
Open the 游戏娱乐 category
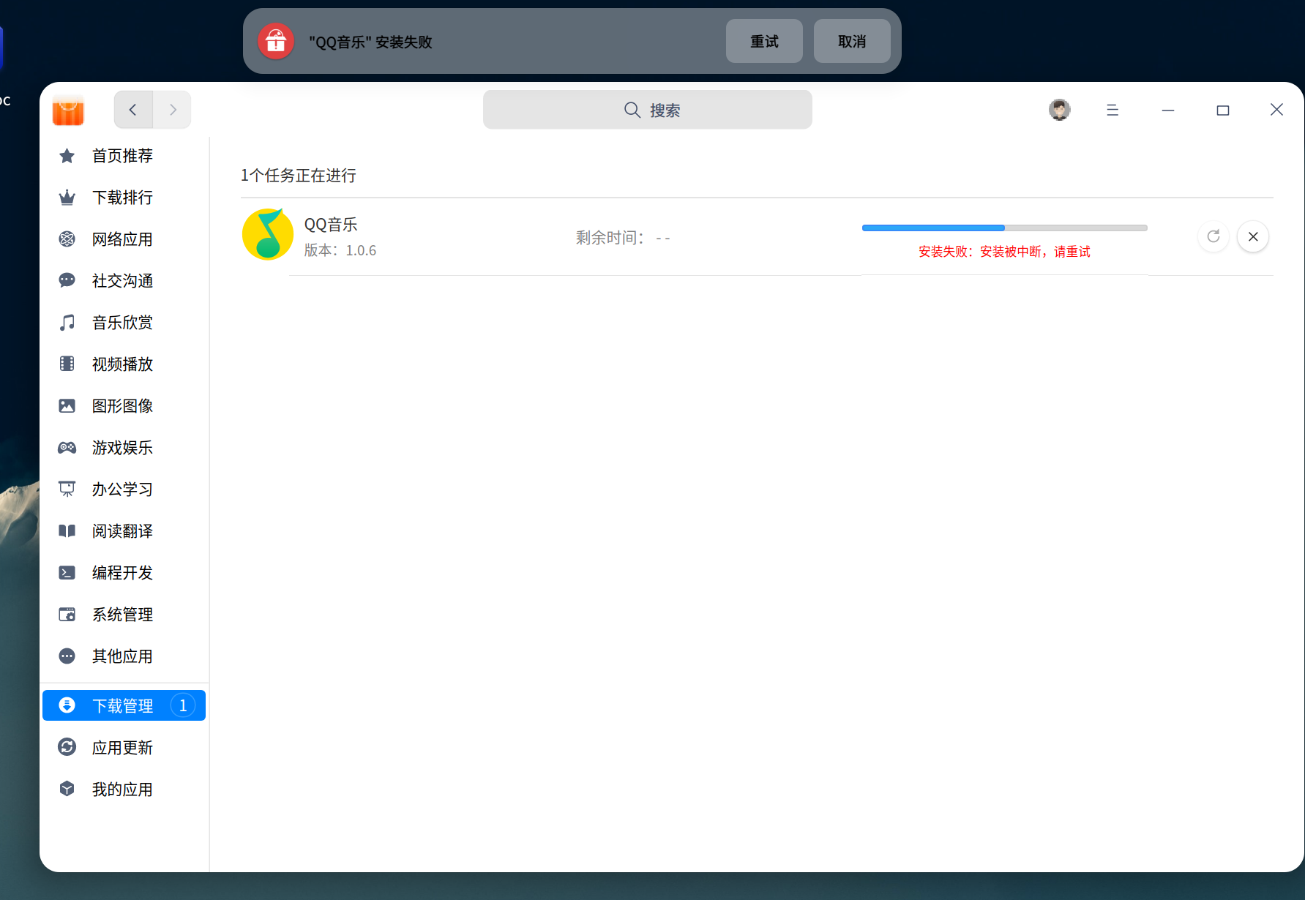(124, 448)
